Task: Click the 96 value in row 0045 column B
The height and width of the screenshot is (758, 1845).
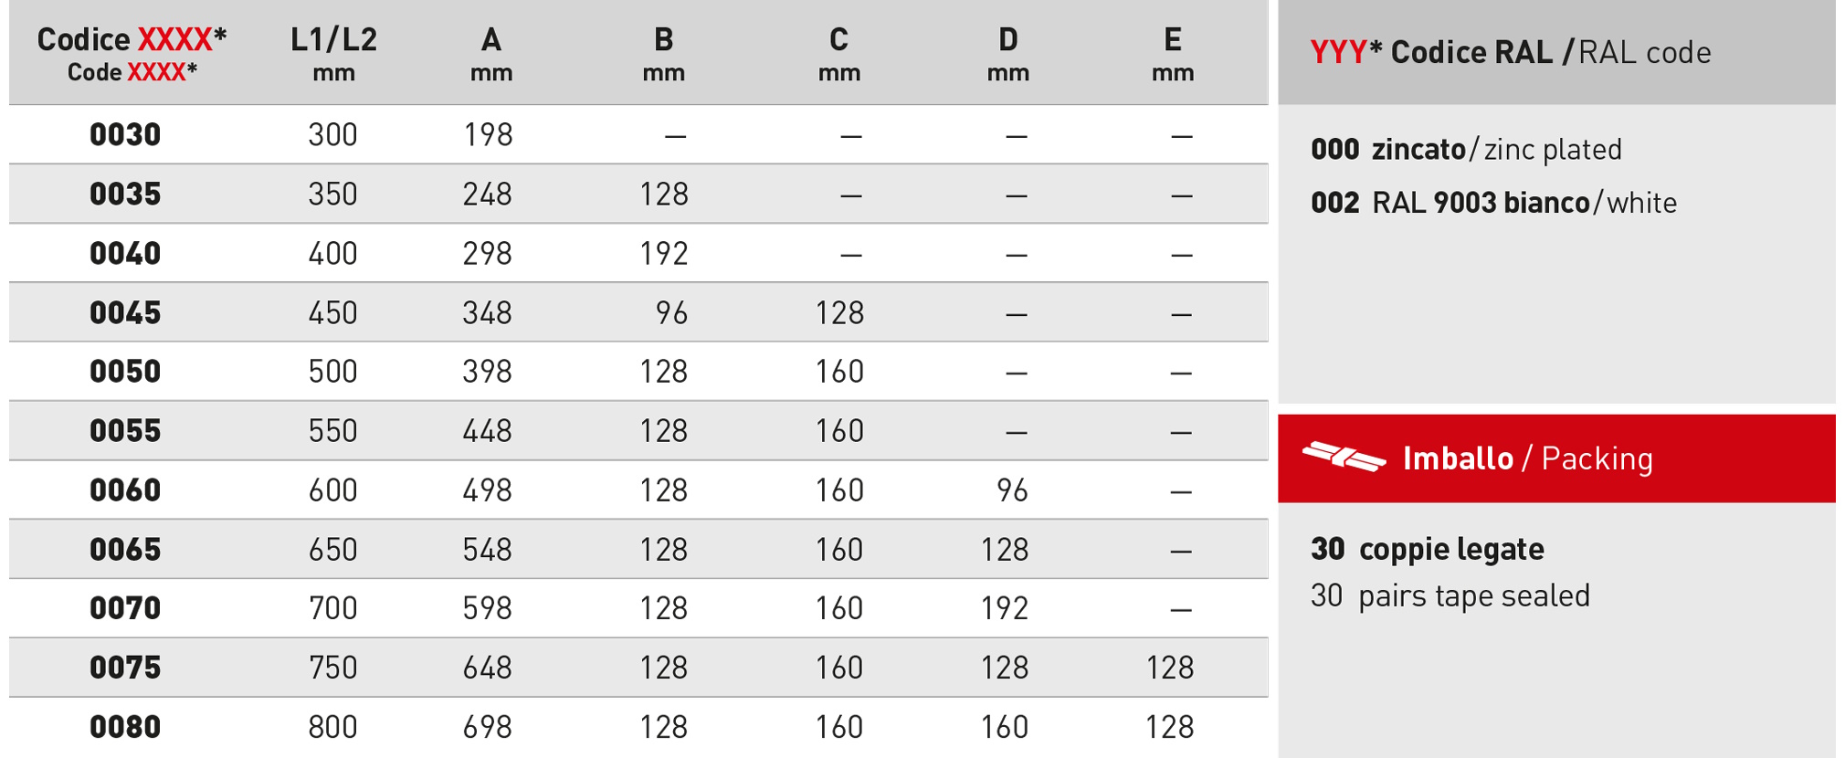Action: (671, 313)
